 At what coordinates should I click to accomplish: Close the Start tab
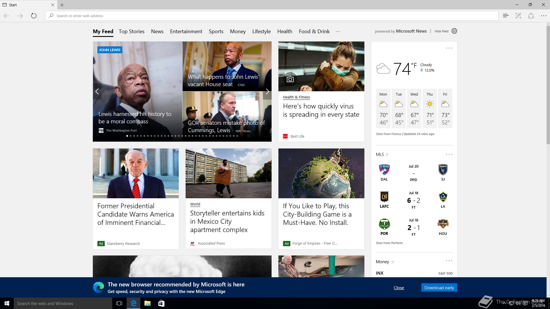(53, 5)
